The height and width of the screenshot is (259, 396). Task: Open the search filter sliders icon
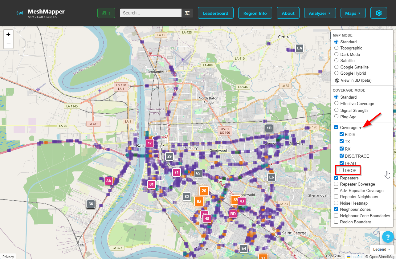pyautogui.click(x=187, y=13)
